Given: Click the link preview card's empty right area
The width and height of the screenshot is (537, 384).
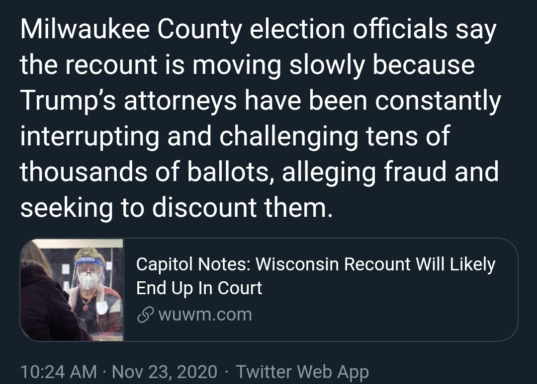Looking at the screenshot, I should pyautogui.click(x=387, y=318).
